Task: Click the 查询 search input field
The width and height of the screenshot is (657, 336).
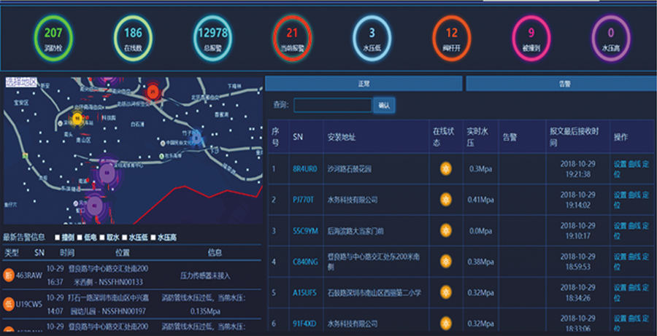Action: (333, 106)
